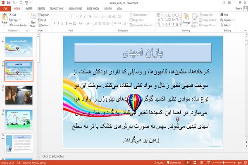Switch to the ANIMATIONS tab
The width and height of the screenshot is (248, 165).
(x=75, y=9)
